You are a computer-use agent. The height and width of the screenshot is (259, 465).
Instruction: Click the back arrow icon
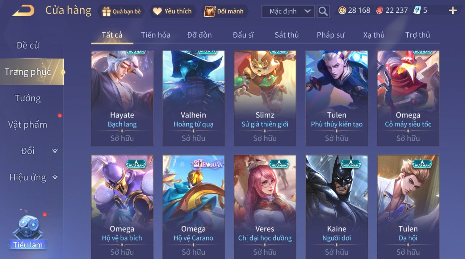tap(23, 11)
